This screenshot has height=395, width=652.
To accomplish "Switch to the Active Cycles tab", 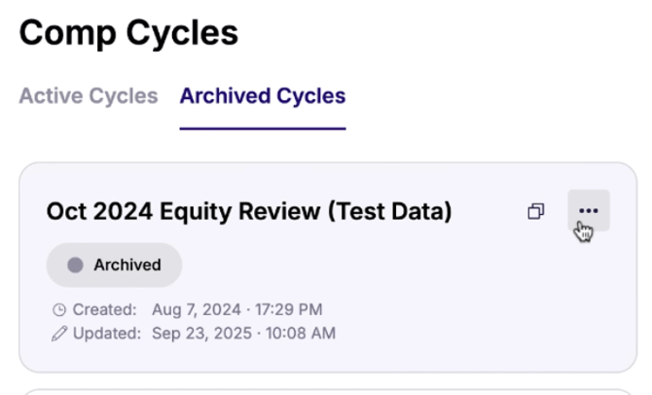I will coord(89,96).
